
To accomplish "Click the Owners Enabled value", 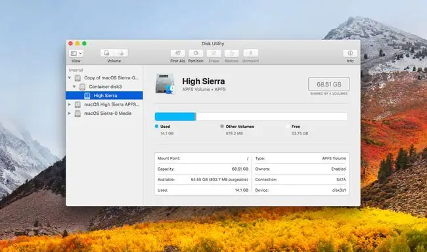I will tap(338, 169).
